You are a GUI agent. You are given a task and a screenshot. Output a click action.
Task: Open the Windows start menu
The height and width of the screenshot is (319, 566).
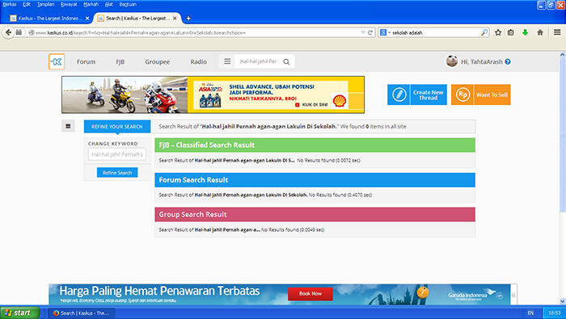(19, 313)
